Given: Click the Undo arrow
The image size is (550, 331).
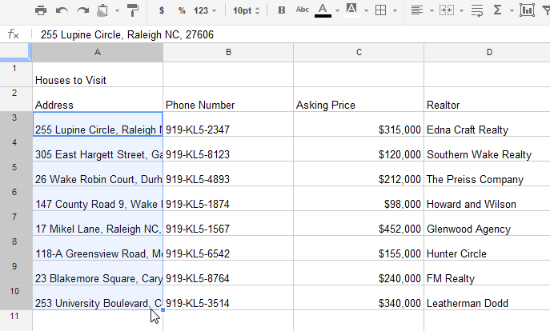Looking at the screenshot, I should pos(62,10).
